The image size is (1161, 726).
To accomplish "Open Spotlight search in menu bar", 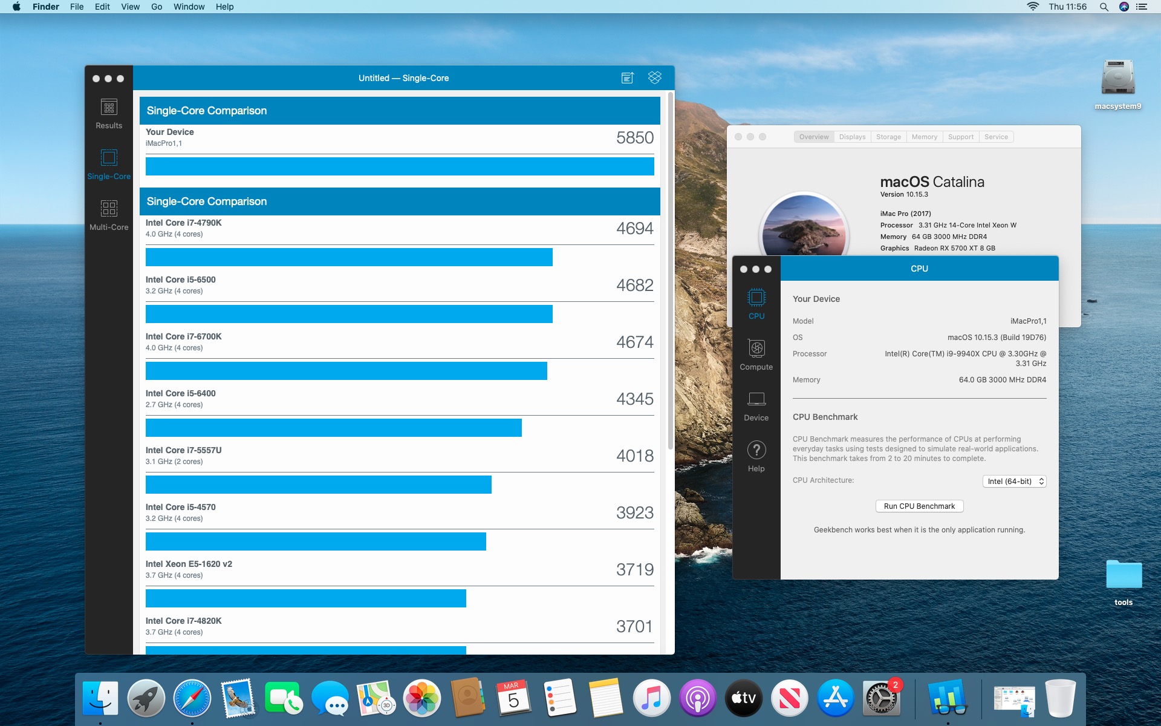I will pyautogui.click(x=1104, y=7).
